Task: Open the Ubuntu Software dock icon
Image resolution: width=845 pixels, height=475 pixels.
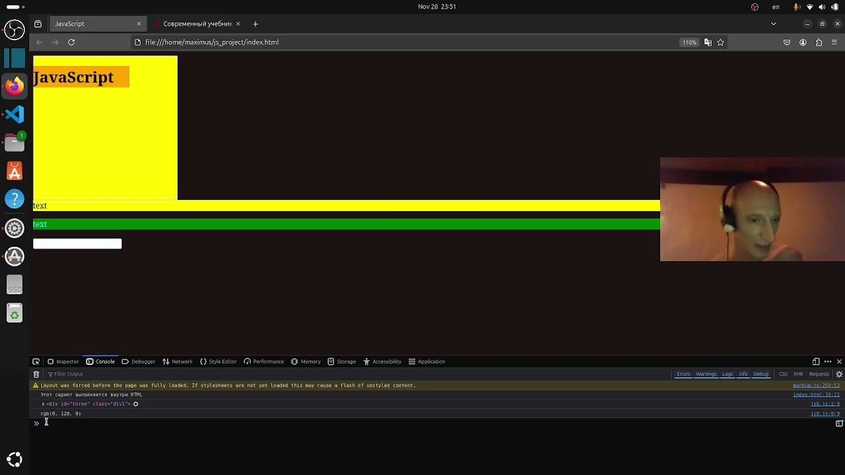Action: click(x=15, y=171)
